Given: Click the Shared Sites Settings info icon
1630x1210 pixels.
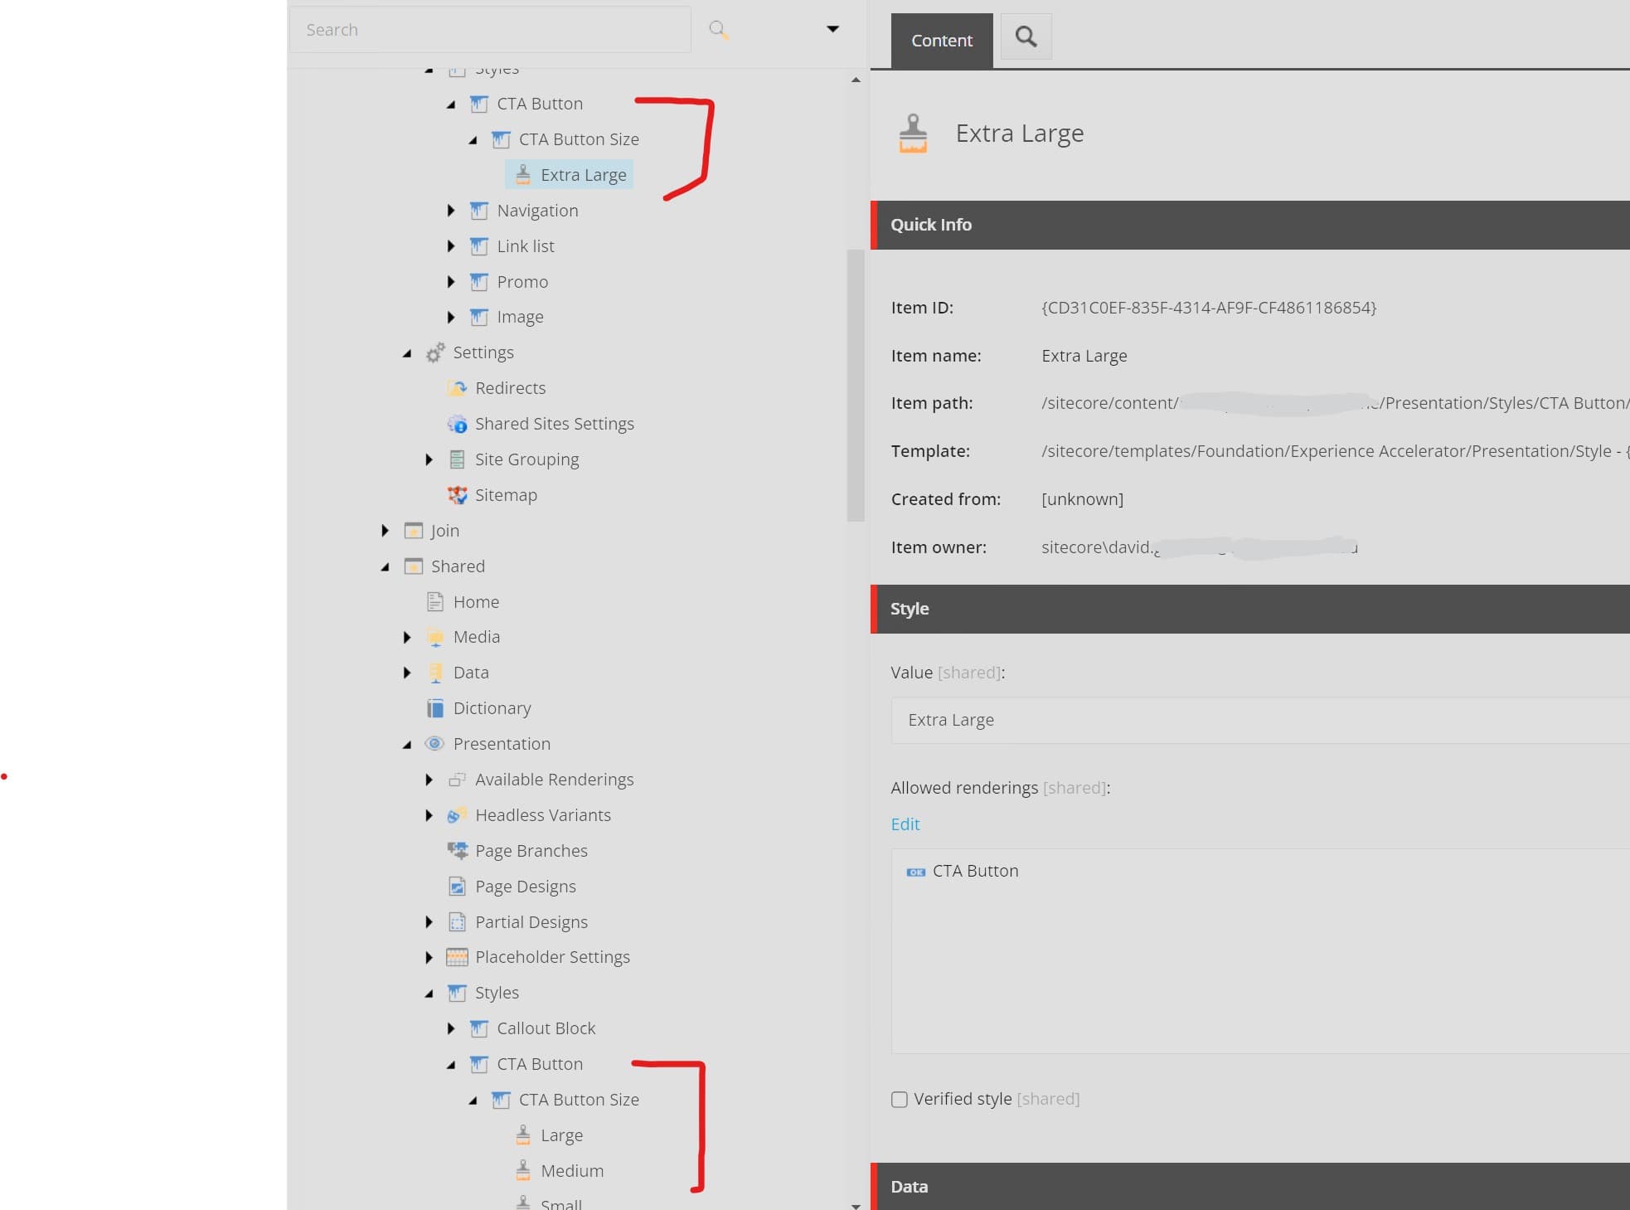Looking at the screenshot, I should coord(458,423).
